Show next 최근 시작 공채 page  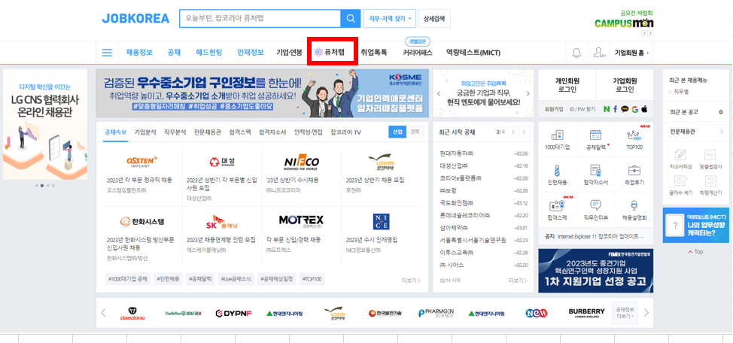pyautogui.click(x=525, y=132)
